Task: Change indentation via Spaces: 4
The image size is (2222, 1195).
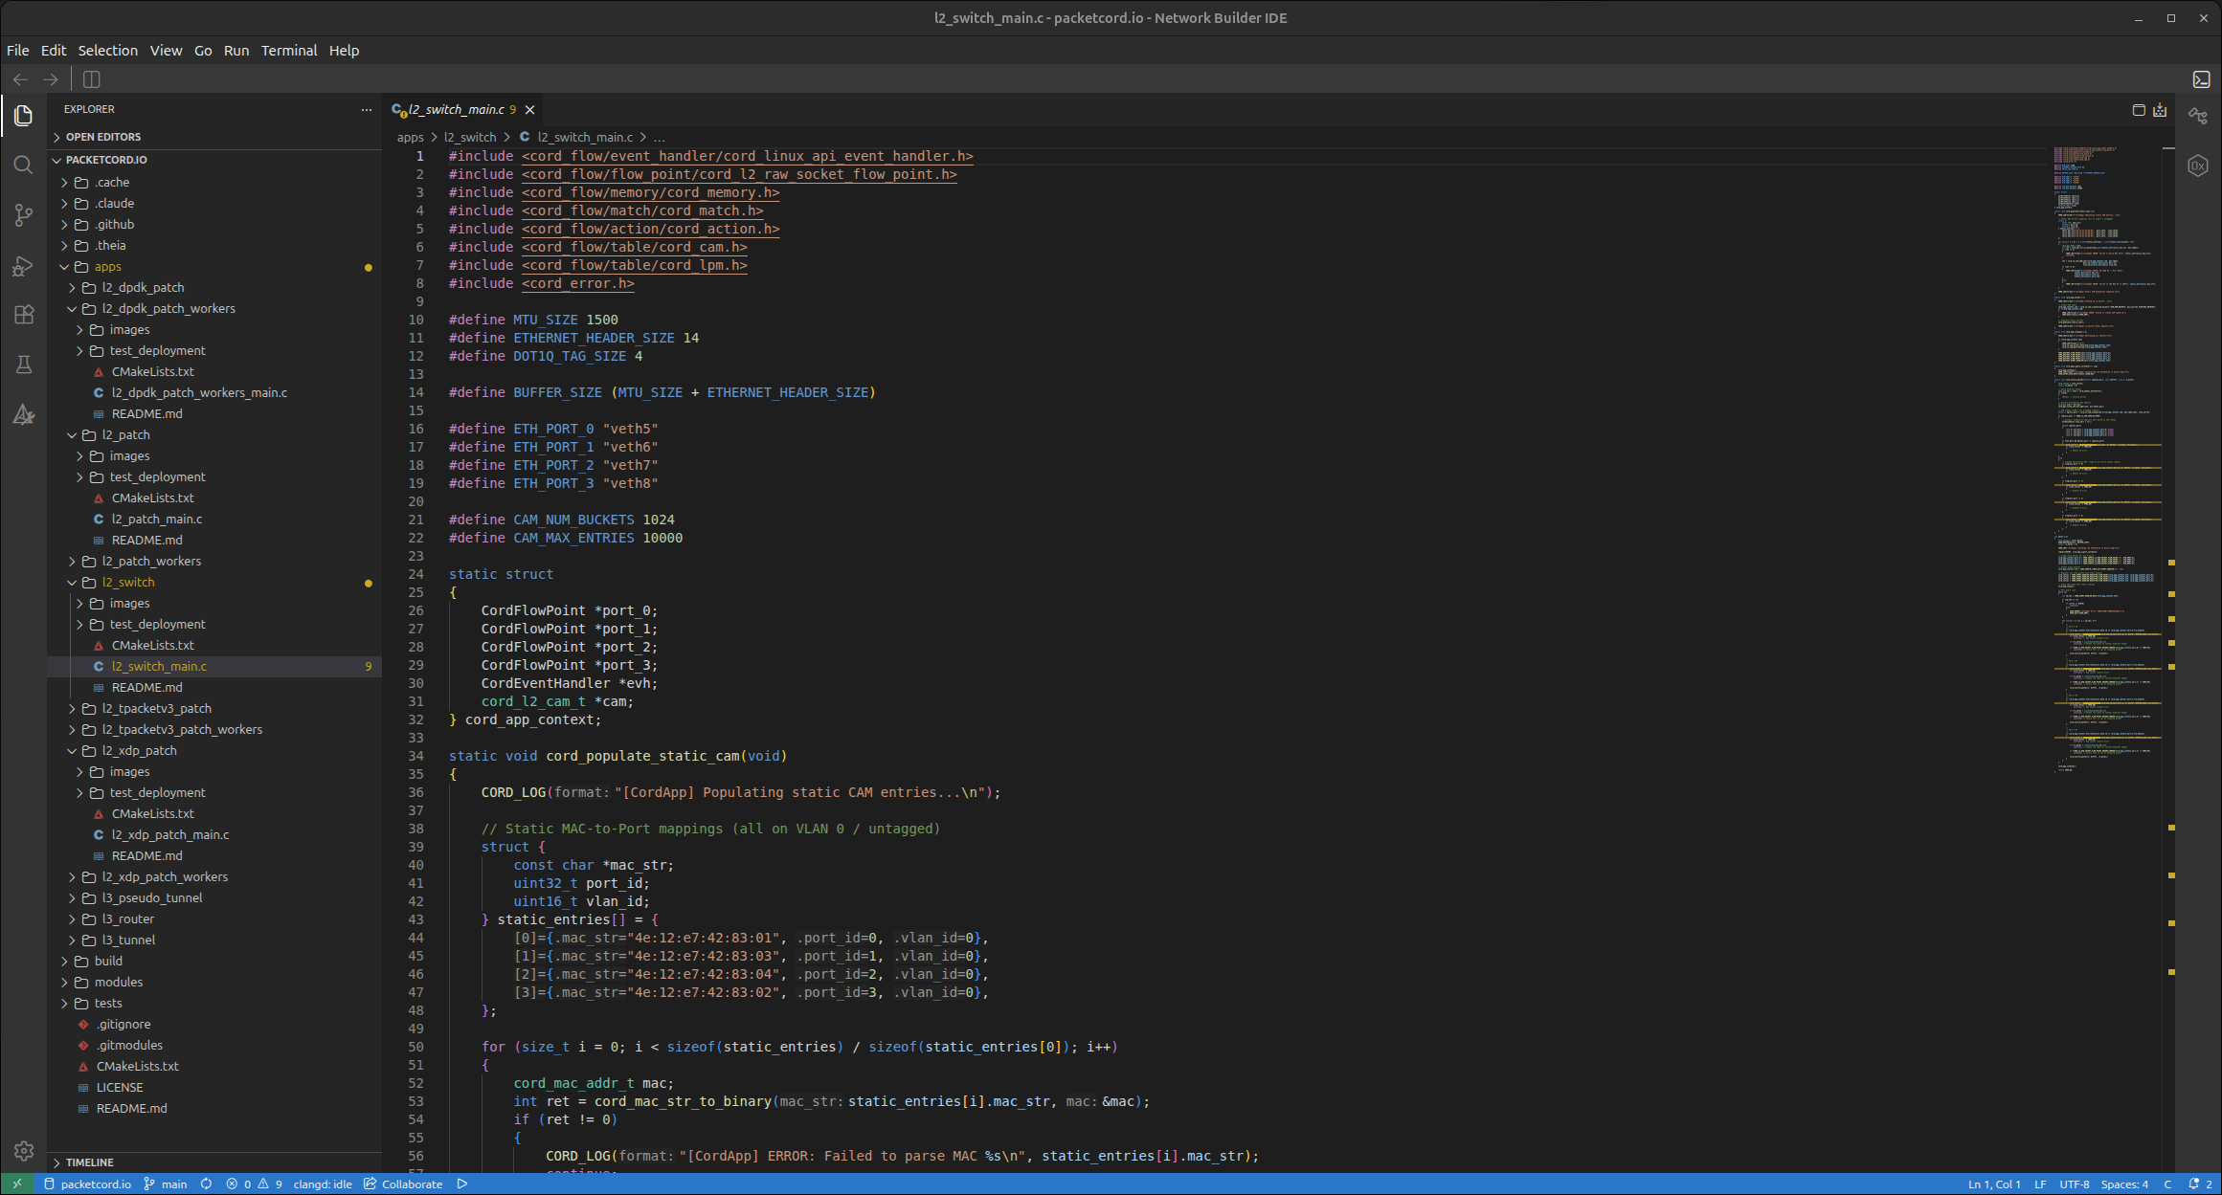Action: pos(2124,1184)
